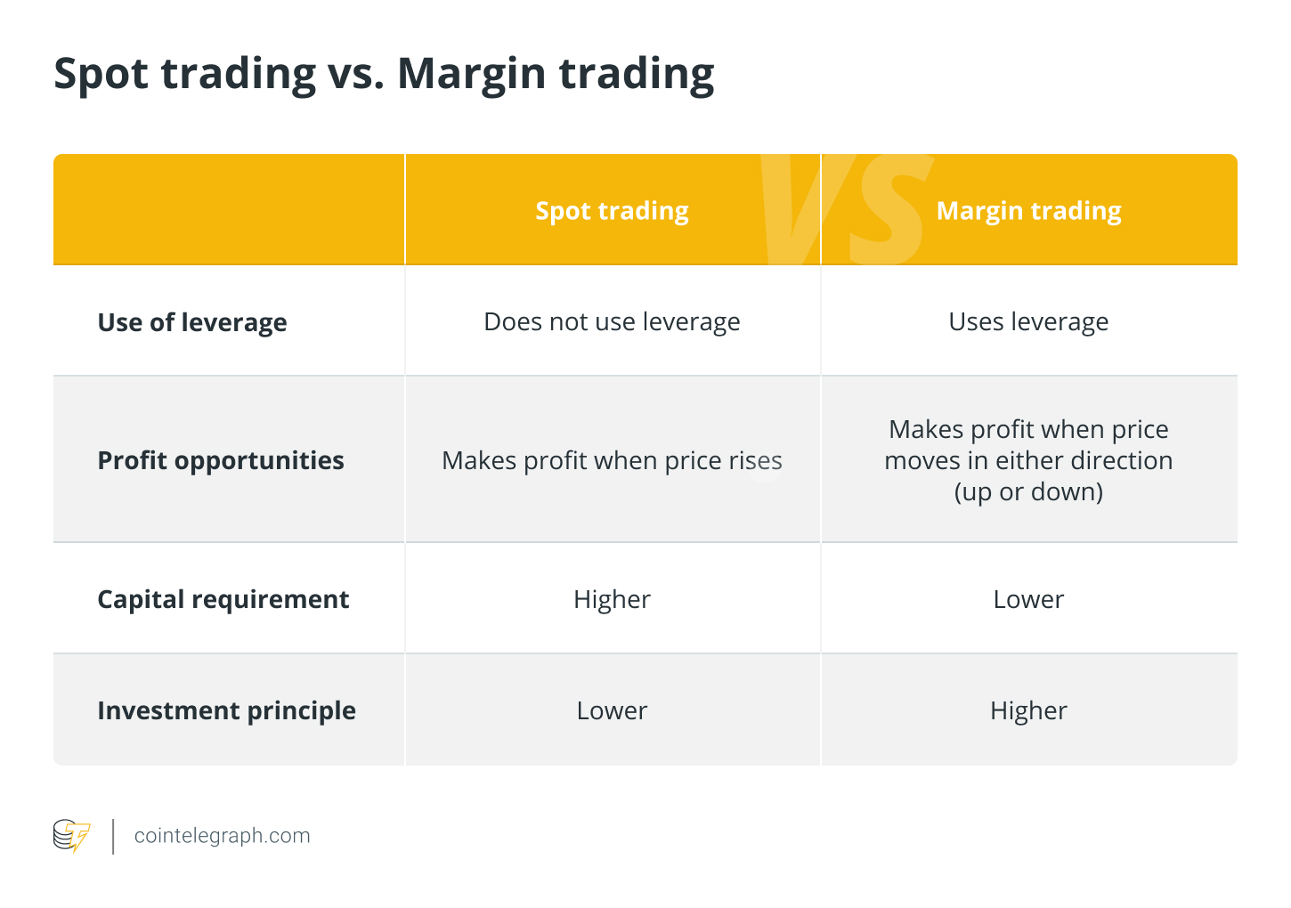Image resolution: width=1291 pixels, height=908 pixels.
Task: Click the "Use of leverage" row label
Action: 192,322
